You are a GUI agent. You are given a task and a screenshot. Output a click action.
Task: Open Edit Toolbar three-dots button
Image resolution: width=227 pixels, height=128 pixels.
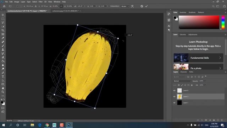coord(3,96)
